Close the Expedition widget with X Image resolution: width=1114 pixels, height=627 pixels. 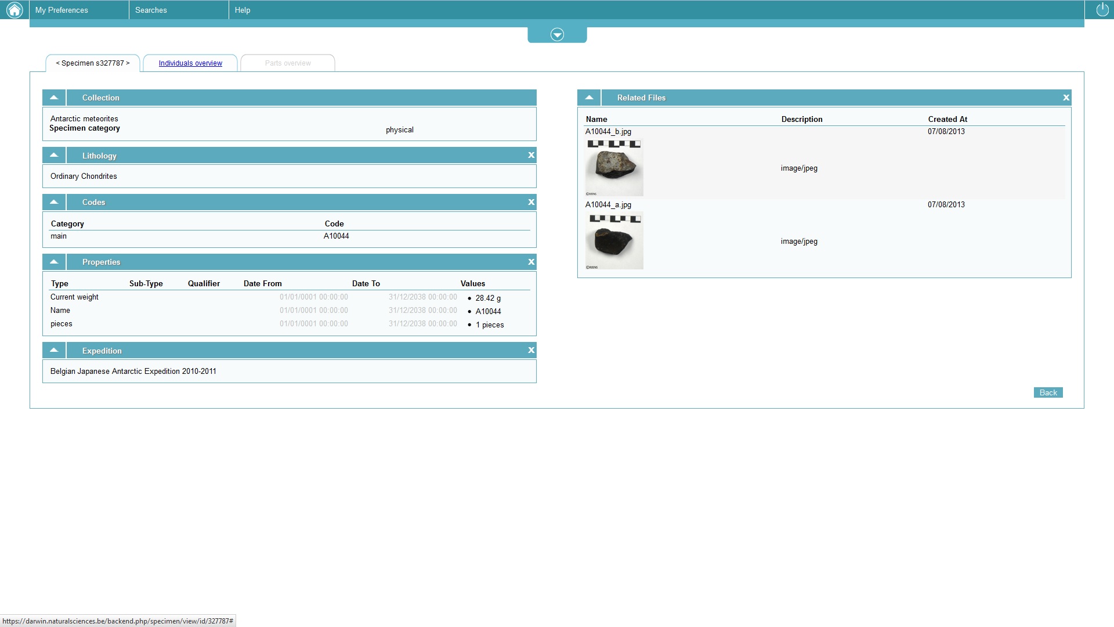coord(531,350)
